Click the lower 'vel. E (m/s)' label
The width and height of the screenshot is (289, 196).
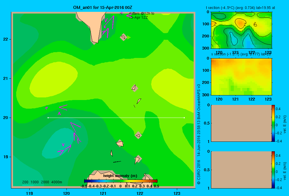[x=285, y=171]
